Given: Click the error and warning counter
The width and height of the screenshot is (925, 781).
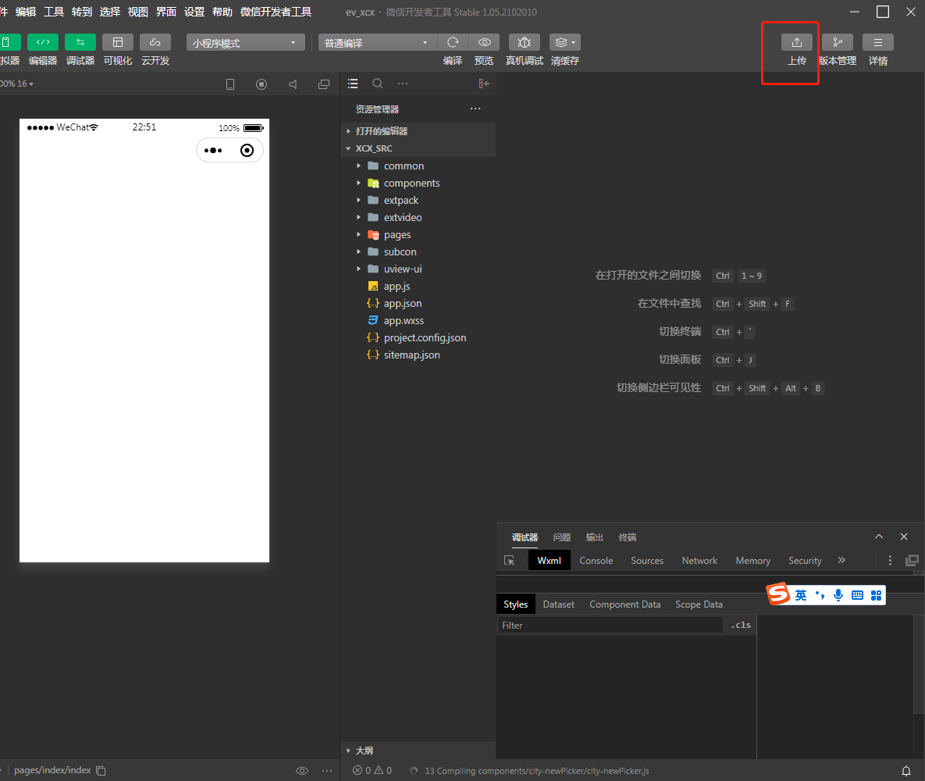Looking at the screenshot, I should pos(372,770).
